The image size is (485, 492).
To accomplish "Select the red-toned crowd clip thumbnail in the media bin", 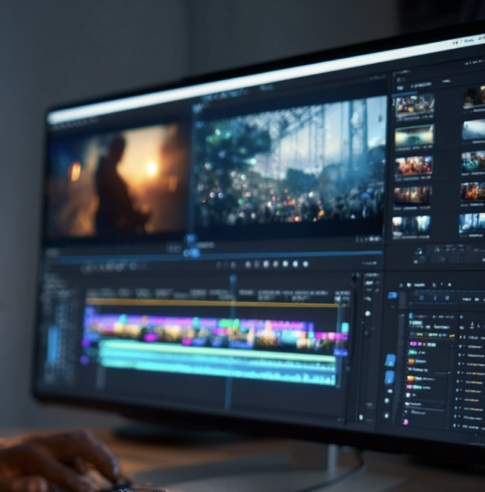I will pyautogui.click(x=414, y=166).
